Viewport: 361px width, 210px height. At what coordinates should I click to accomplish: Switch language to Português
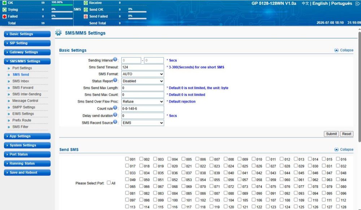coord(342,4)
